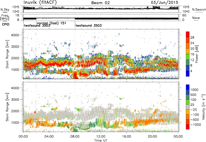Click the 'Power [dB]' colorbar title

pyautogui.click(x=197, y=54)
